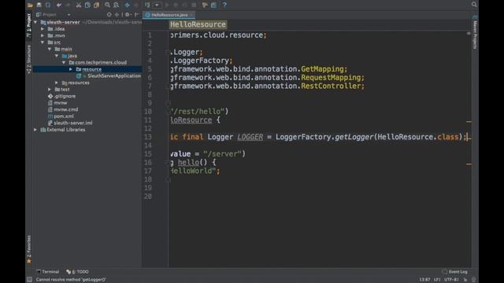Open the Terminal tool window
Screen dimensions: 504x283
[x=47, y=272]
